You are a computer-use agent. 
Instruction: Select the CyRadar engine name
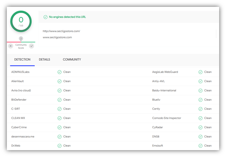point(158,127)
